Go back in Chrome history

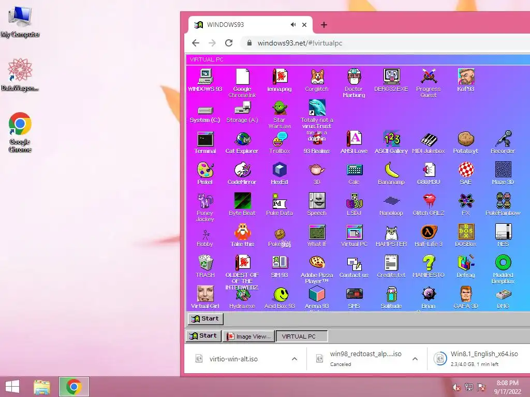[x=196, y=43]
